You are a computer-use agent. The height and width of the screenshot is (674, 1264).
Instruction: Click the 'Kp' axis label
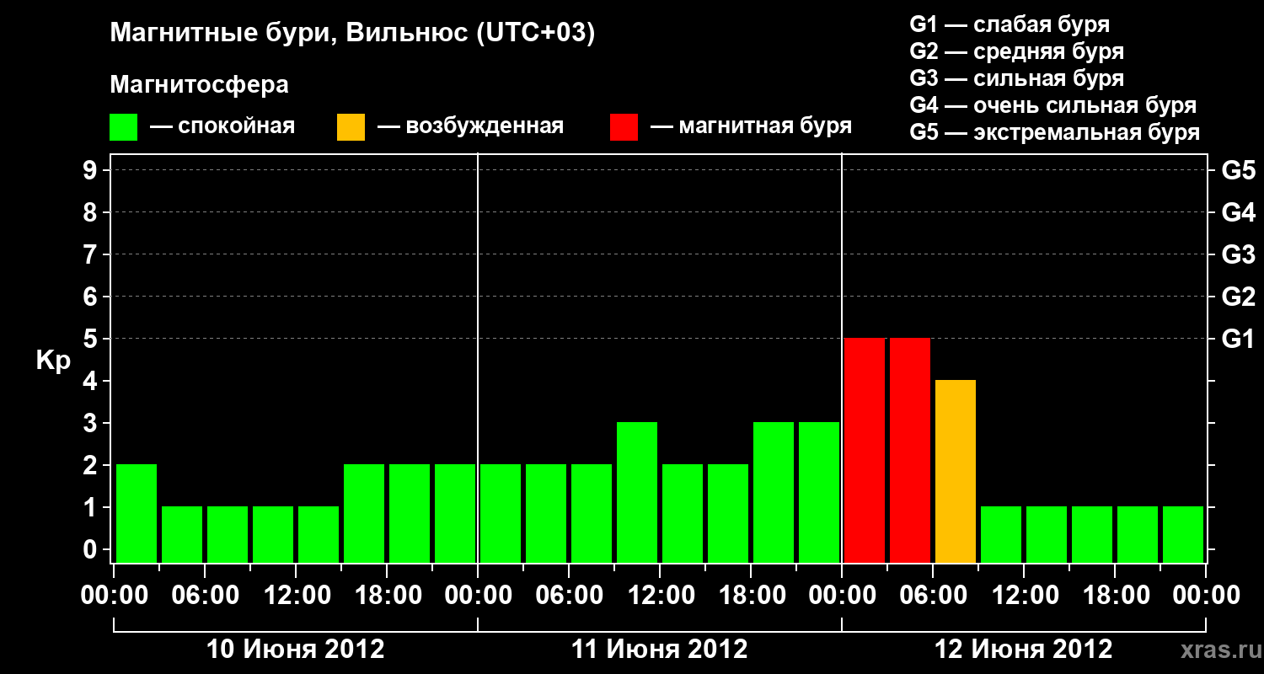[x=53, y=361]
